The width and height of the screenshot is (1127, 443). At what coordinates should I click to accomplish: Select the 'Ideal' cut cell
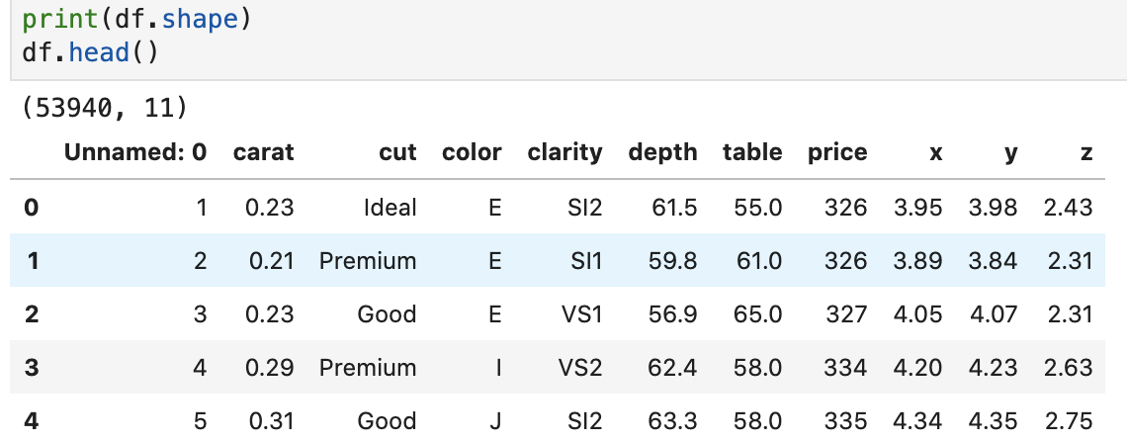pyautogui.click(x=390, y=208)
